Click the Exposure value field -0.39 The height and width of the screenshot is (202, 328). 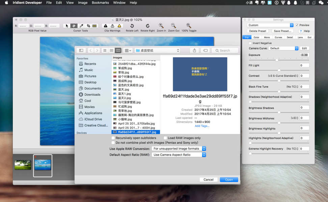click(x=304, y=55)
